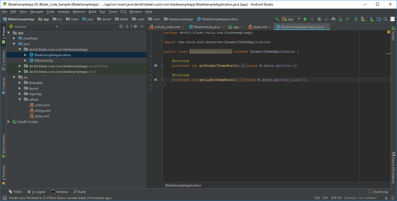Click Attach debugger to Android process icon
This screenshot has width=397, height=201.
340,19
